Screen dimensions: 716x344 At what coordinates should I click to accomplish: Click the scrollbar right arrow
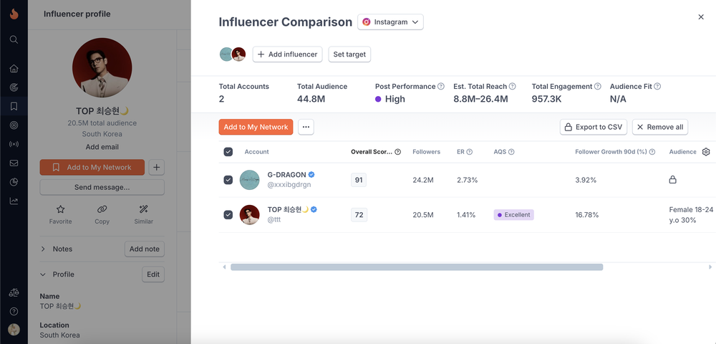[x=710, y=267]
